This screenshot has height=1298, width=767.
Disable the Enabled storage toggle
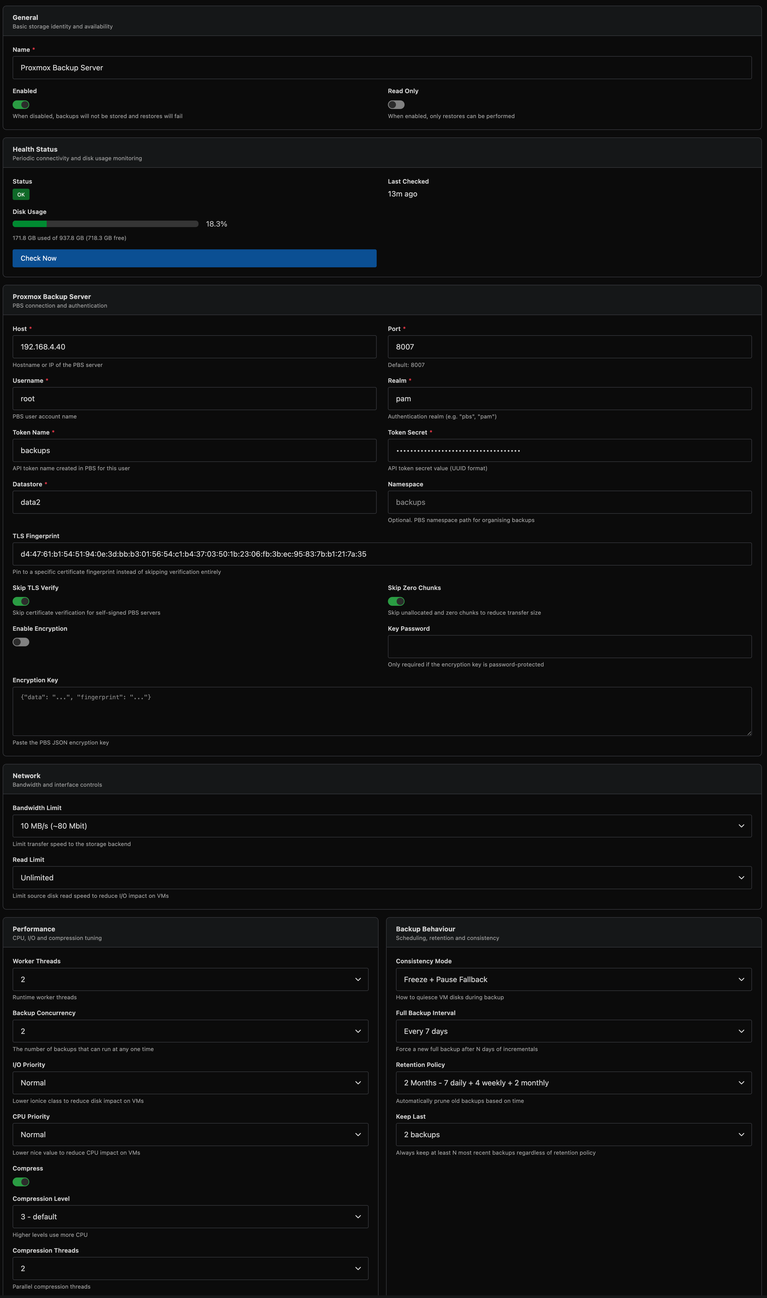tap(21, 104)
